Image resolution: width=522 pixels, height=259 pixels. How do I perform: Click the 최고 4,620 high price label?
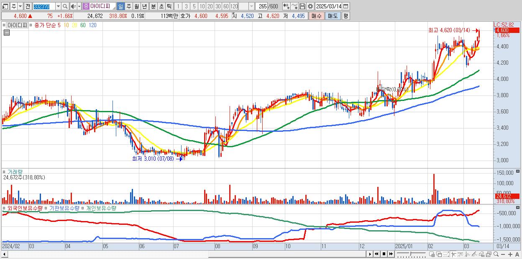[449, 30]
